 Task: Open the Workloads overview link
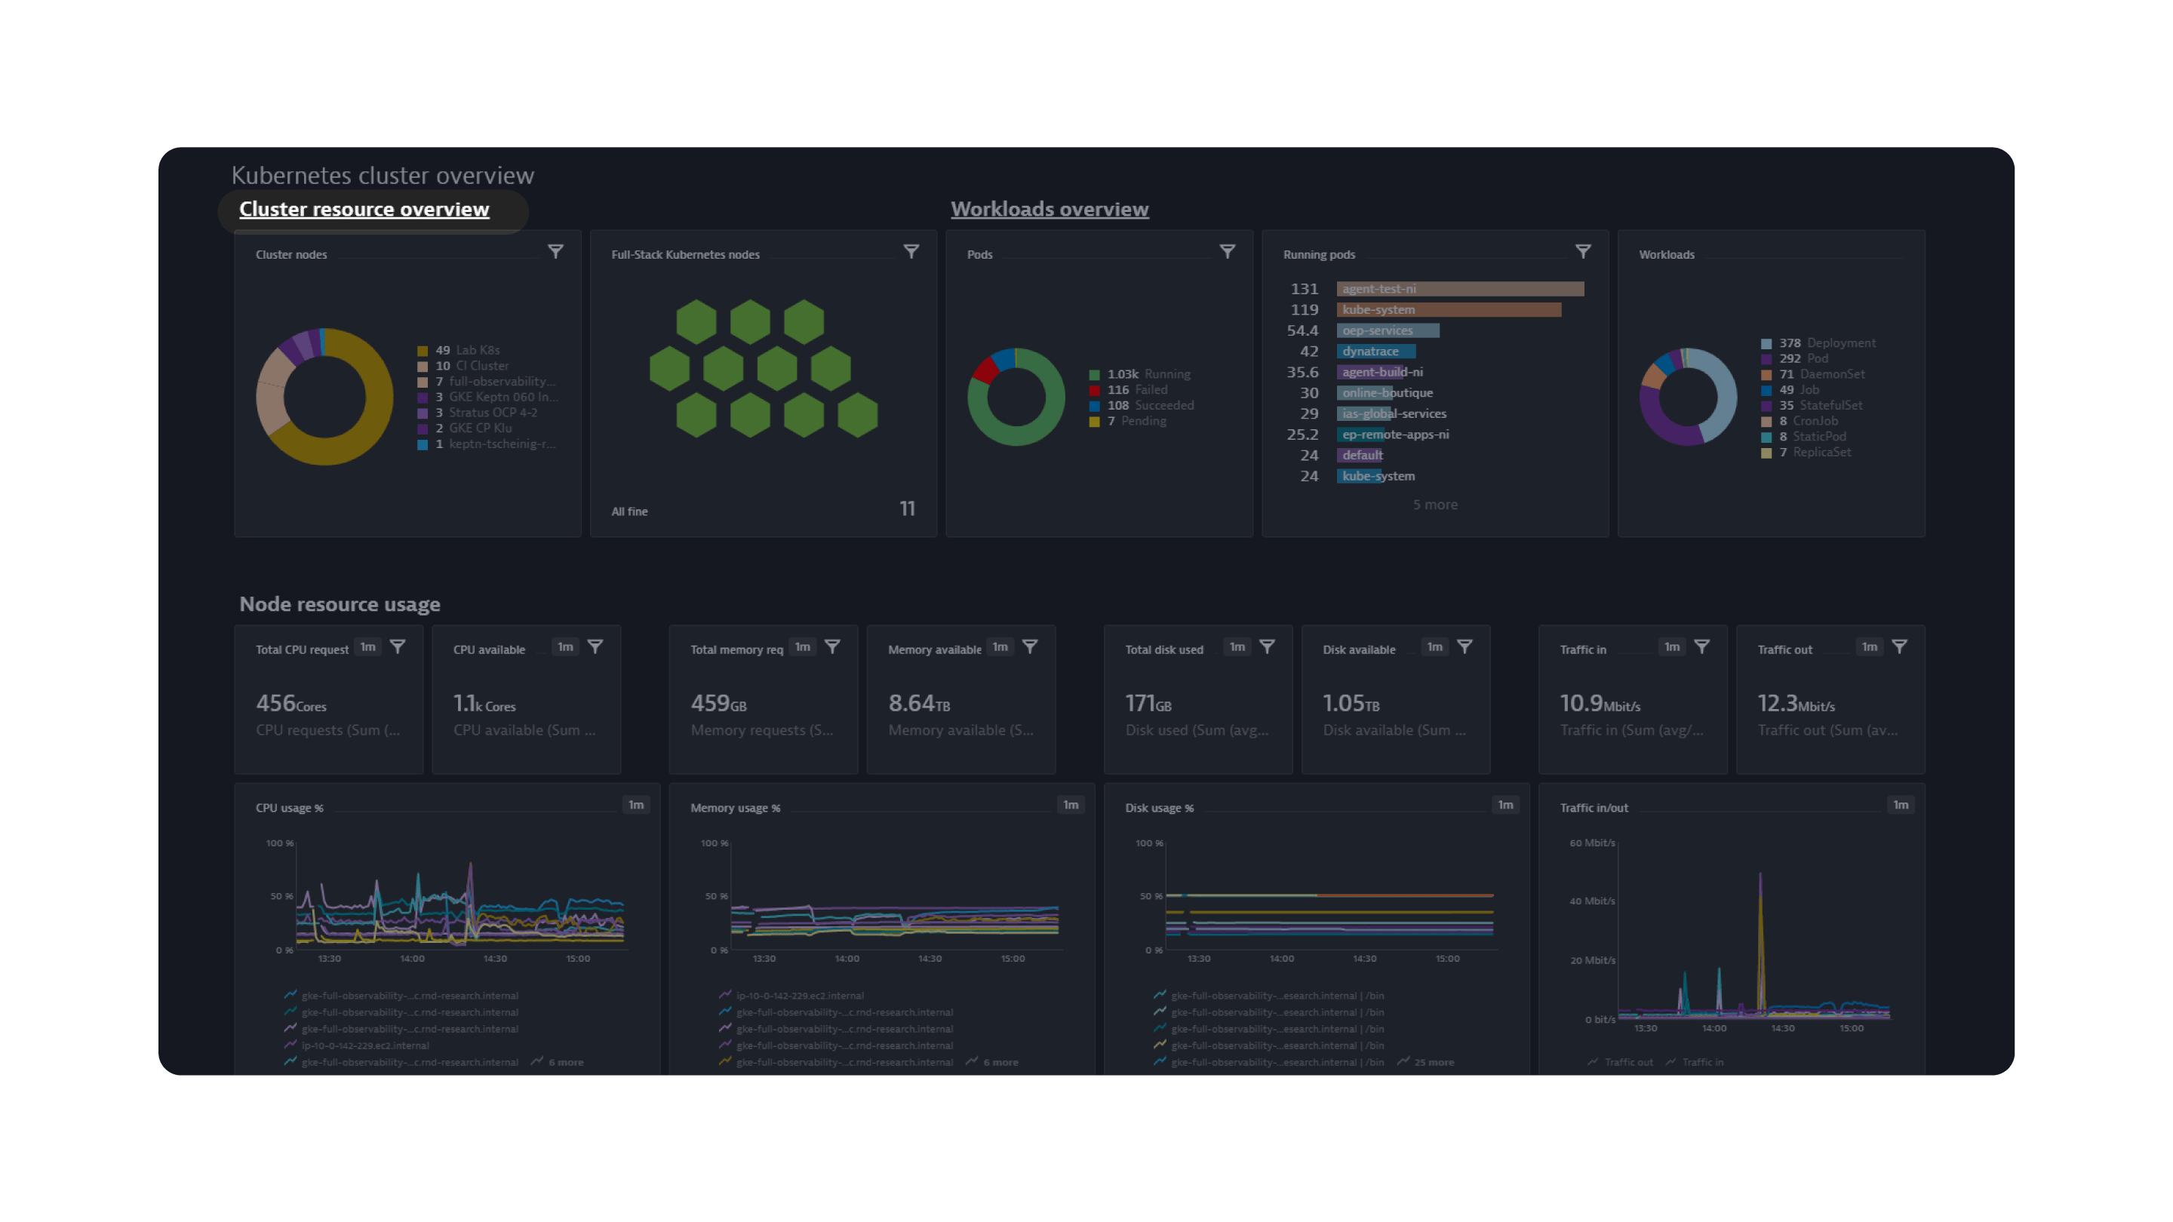click(x=1050, y=209)
